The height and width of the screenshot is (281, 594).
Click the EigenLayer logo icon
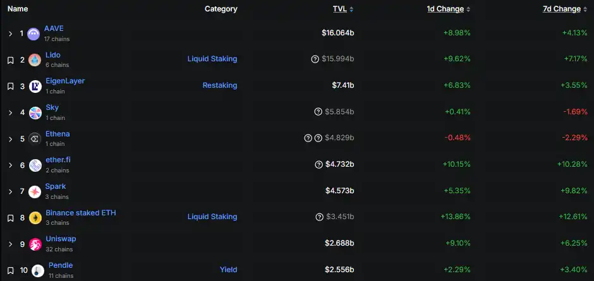click(35, 87)
